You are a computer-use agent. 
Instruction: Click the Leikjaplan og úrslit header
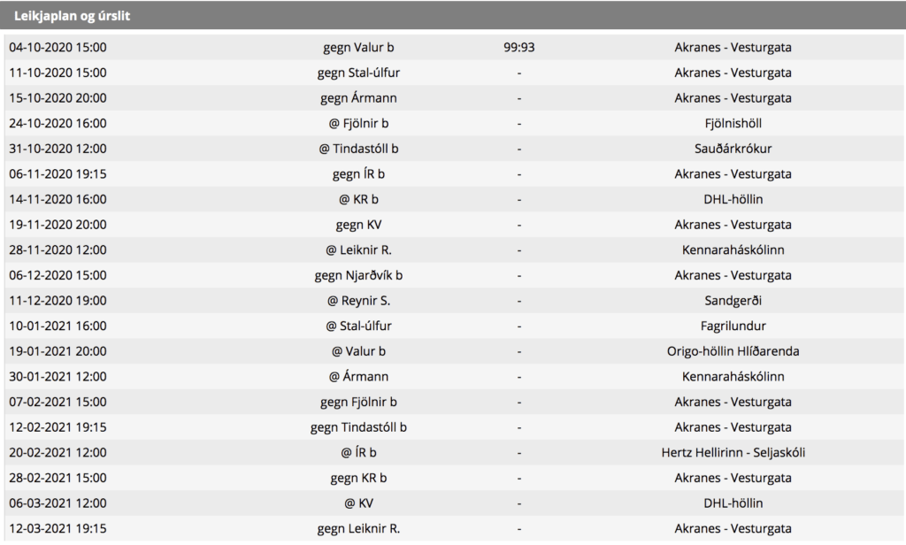coord(73,16)
